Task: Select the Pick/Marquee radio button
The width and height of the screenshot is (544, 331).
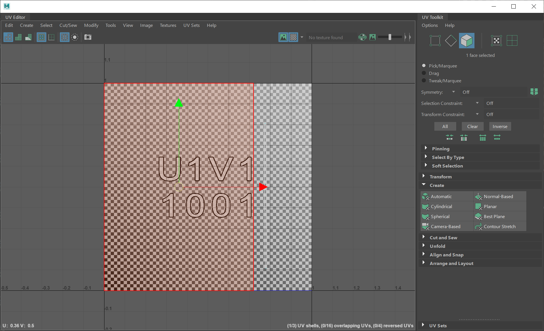Action: (x=424, y=65)
